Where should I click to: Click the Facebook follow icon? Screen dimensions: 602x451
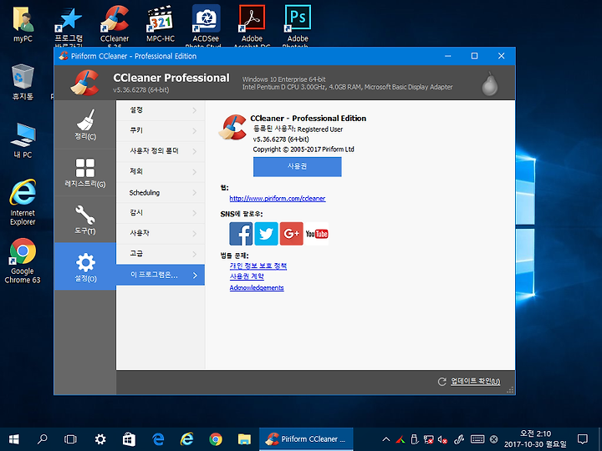pos(241,234)
